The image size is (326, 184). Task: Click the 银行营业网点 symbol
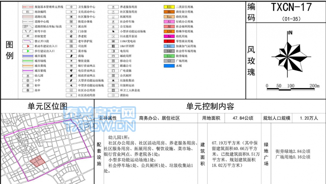pos(71,66)
